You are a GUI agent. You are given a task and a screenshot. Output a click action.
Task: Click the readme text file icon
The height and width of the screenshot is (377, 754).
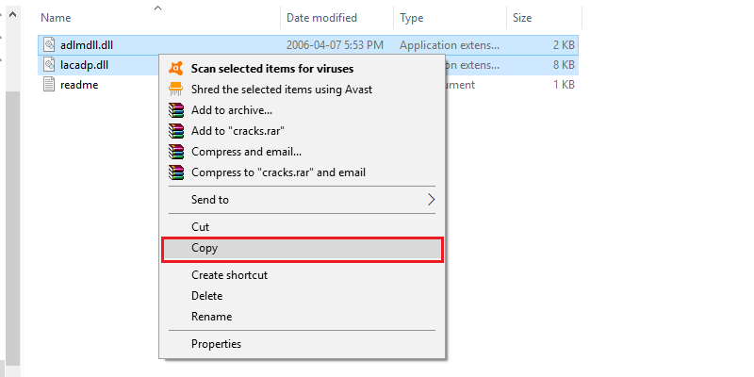(49, 85)
